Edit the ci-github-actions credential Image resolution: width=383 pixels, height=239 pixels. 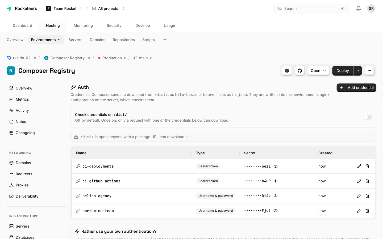pos(359,181)
